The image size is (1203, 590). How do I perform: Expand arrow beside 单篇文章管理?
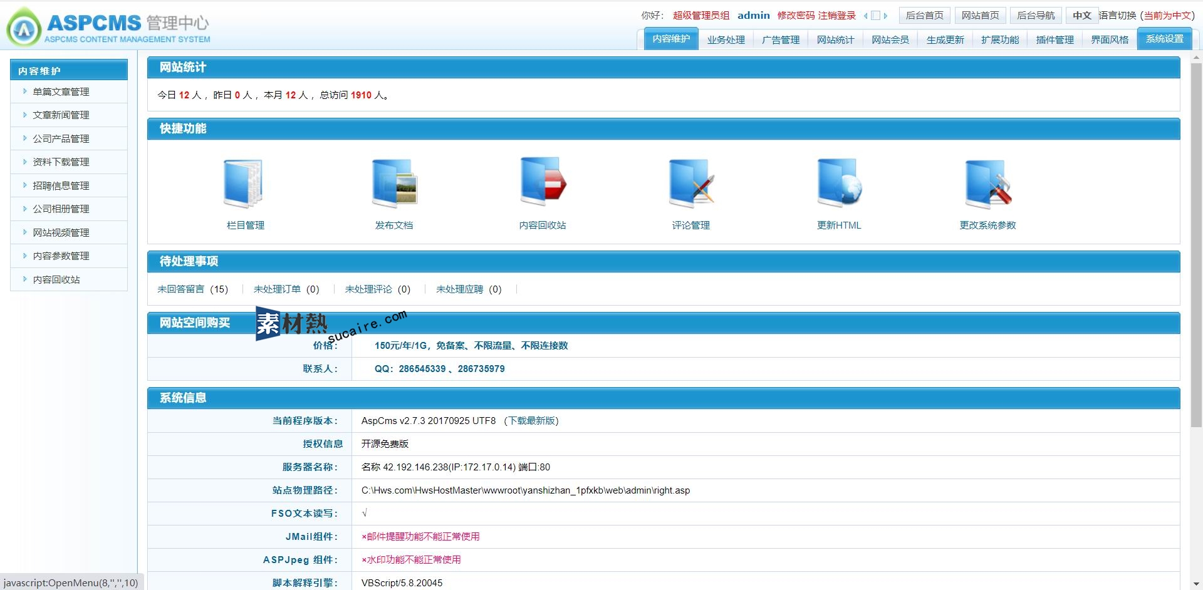[24, 91]
